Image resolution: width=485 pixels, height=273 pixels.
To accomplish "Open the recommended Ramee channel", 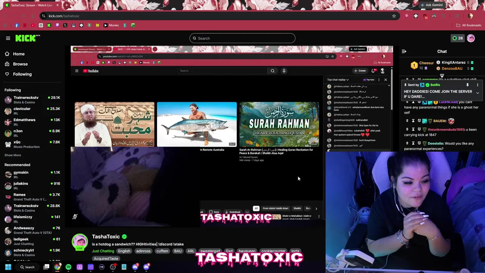I will pos(32,196).
